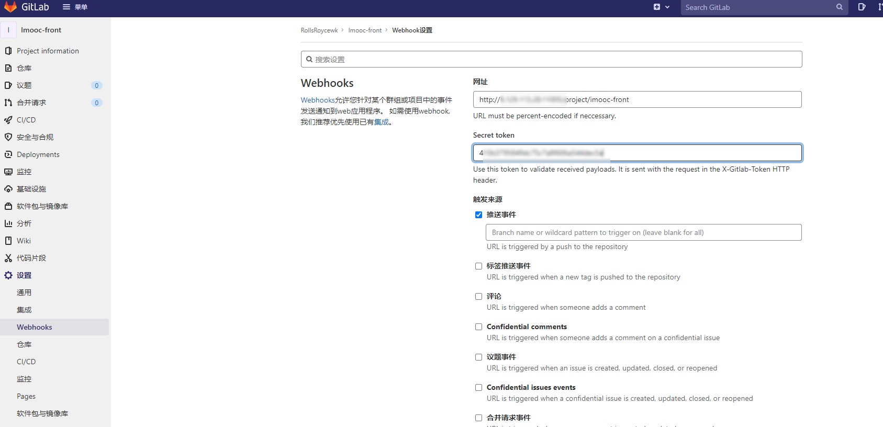Click the Deployments sidebar icon
Screen dimensions: 883x427
coord(8,154)
